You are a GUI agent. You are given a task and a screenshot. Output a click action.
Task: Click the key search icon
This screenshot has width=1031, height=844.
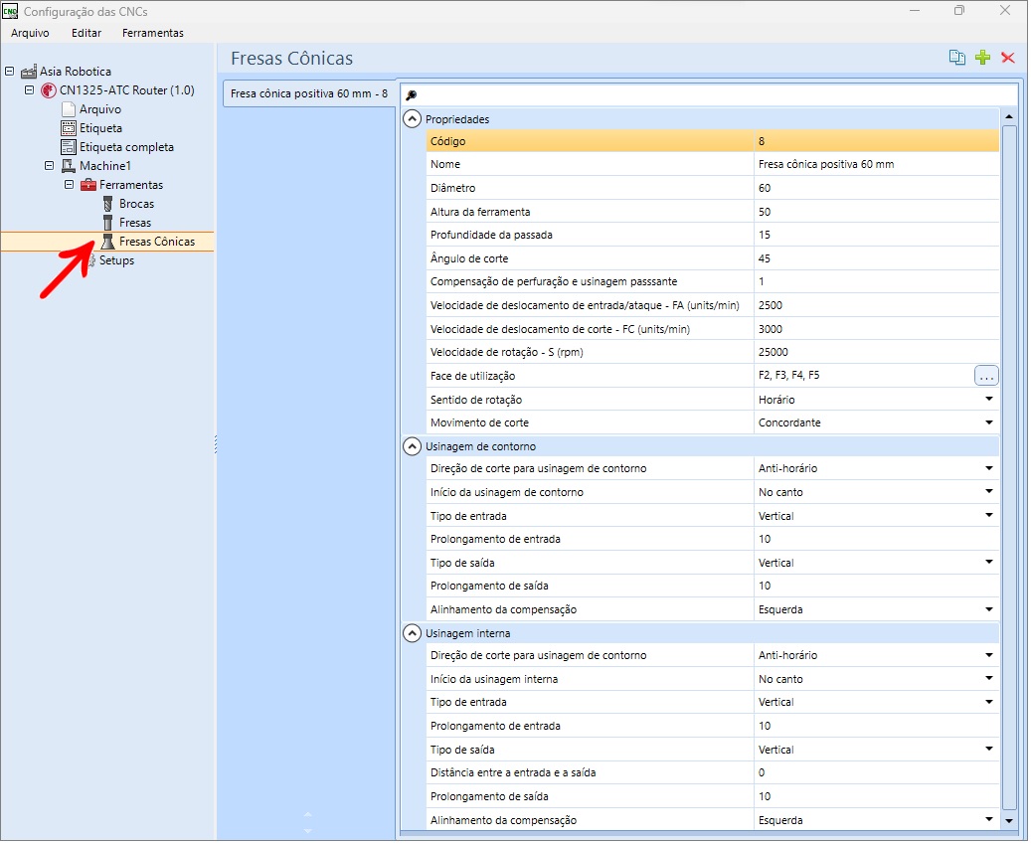411,95
